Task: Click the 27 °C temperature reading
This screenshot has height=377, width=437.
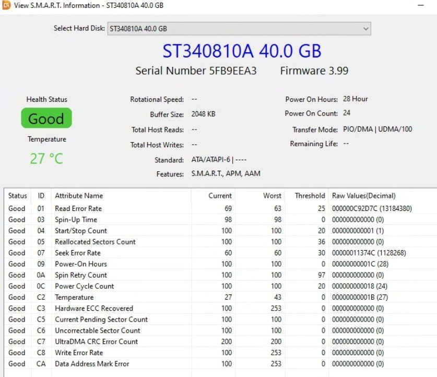Action: pos(46,159)
